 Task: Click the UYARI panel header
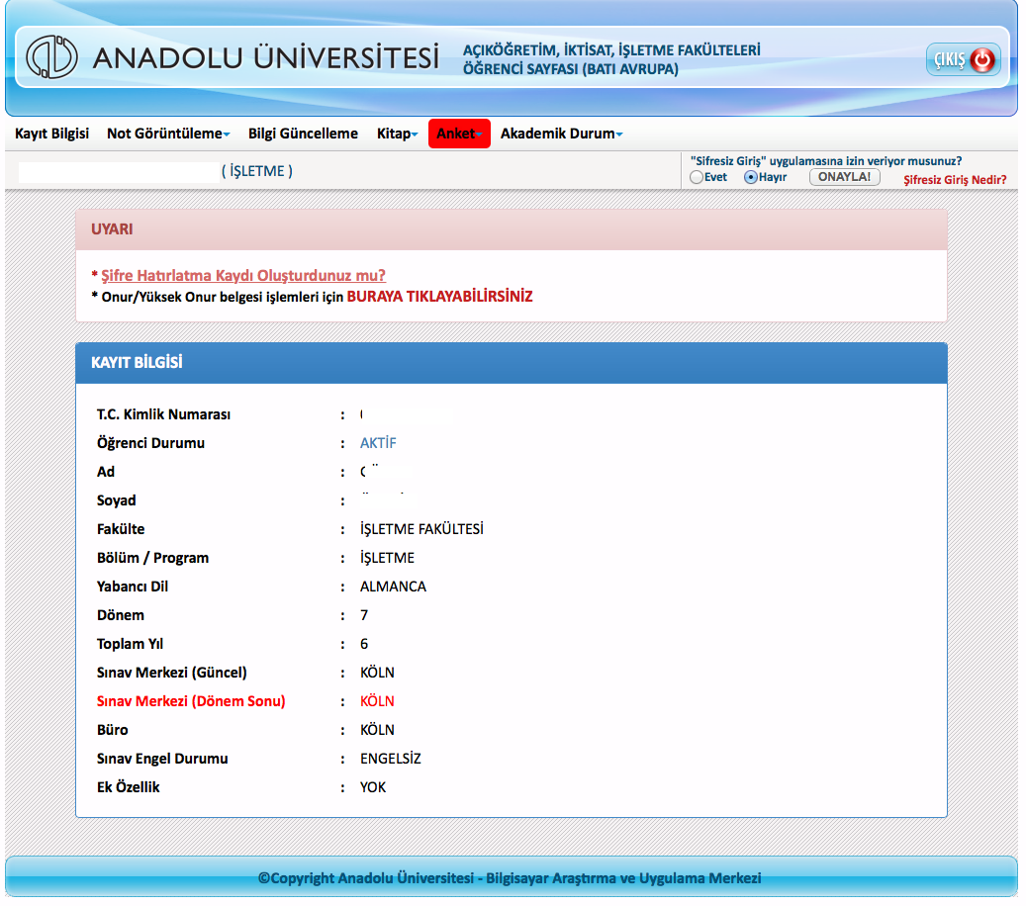512,229
